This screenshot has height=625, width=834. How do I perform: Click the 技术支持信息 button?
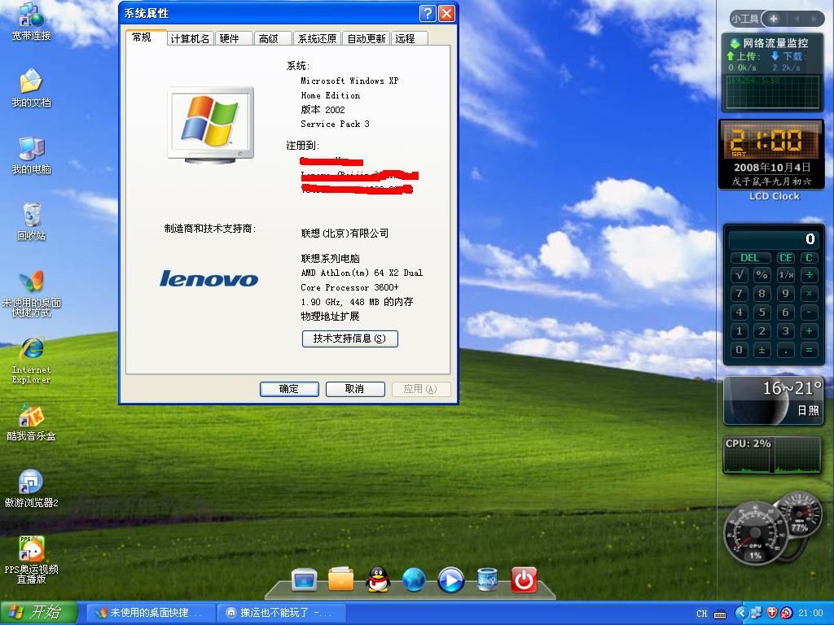(x=349, y=339)
